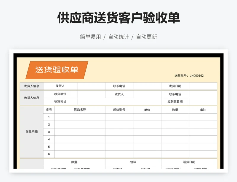Viewport: 237px width, 182px height.
Task: Click the row number 2 cell
Action: click(49, 125)
